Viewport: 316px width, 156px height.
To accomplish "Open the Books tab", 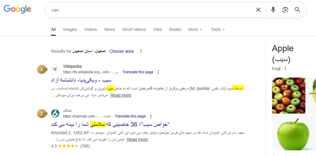I will coord(175,30).
